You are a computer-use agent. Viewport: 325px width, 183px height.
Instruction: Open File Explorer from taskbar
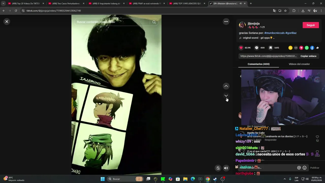pos(185,179)
